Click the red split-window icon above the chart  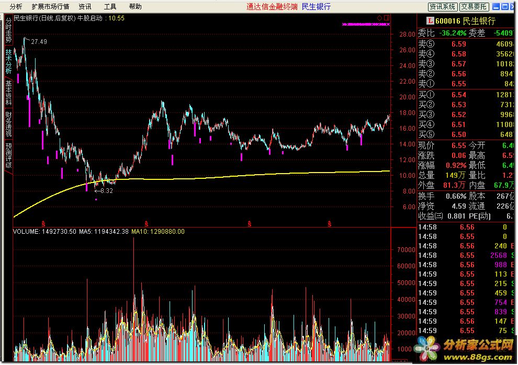[387, 18]
